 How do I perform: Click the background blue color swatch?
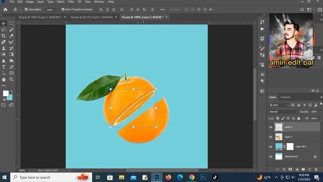coord(10,98)
